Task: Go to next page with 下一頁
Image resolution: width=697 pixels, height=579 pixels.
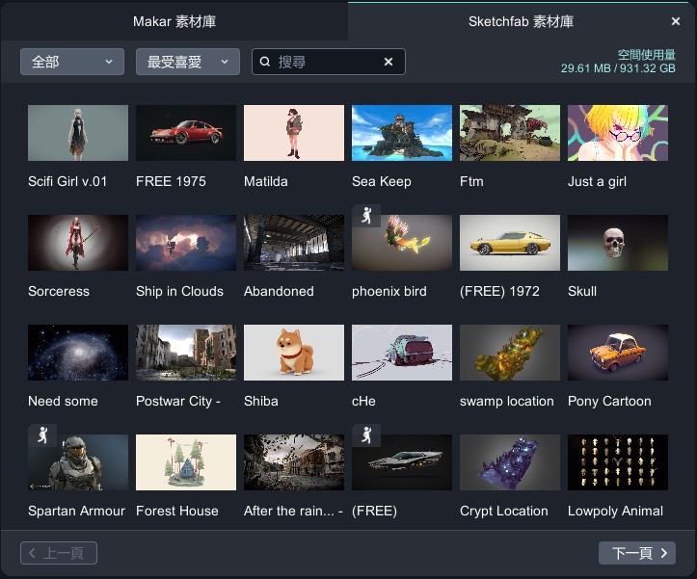Action: (x=636, y=553)
